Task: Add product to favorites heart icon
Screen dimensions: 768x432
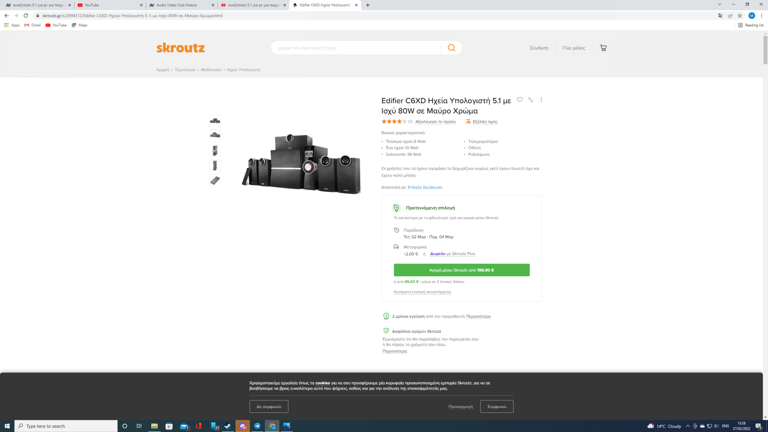Action: (520, 100)
